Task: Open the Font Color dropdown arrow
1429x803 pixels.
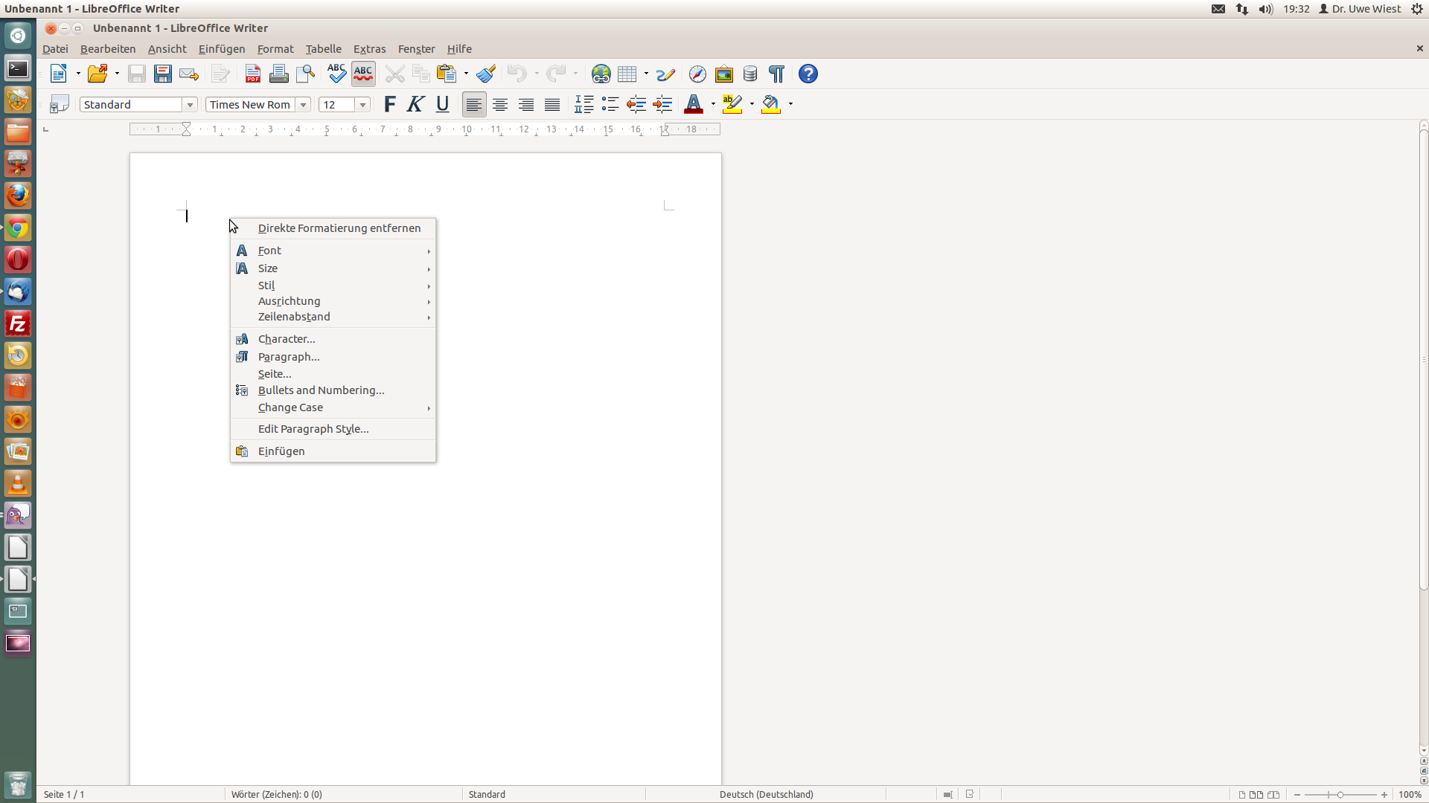Action: point(713,105)
